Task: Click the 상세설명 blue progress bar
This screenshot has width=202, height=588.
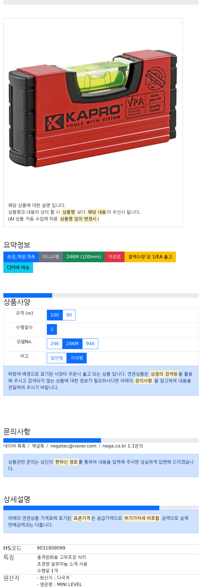Action: [81, 508]
